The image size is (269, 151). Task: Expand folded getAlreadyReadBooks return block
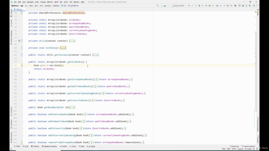[114, 79]
